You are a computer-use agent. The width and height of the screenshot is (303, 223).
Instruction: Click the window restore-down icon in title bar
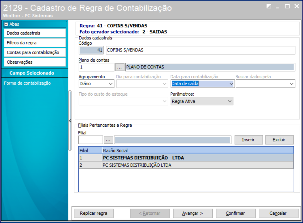(269, 6)
